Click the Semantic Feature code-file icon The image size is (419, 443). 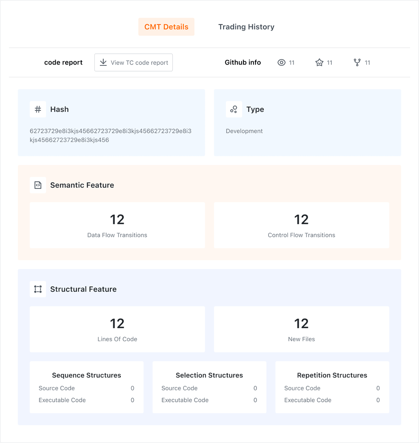point(38,185)
